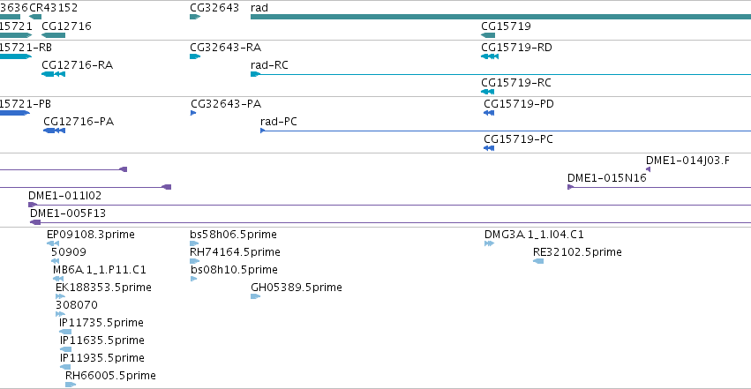Click the CG32643-PA protein arrow
Image resolution: width=751 pixels, height=389 pixels.
coord(193,113)
